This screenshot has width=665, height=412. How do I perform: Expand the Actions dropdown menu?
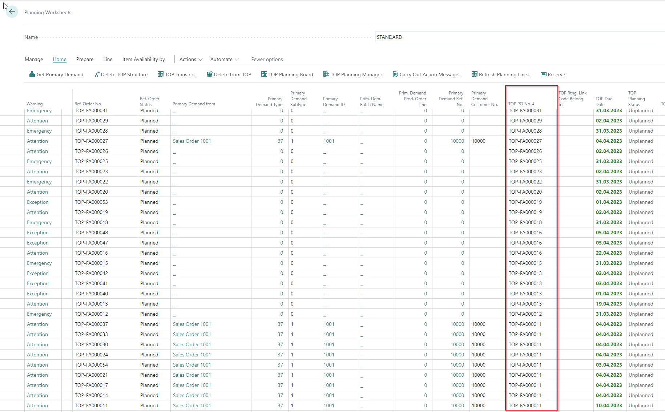point(191,59)
